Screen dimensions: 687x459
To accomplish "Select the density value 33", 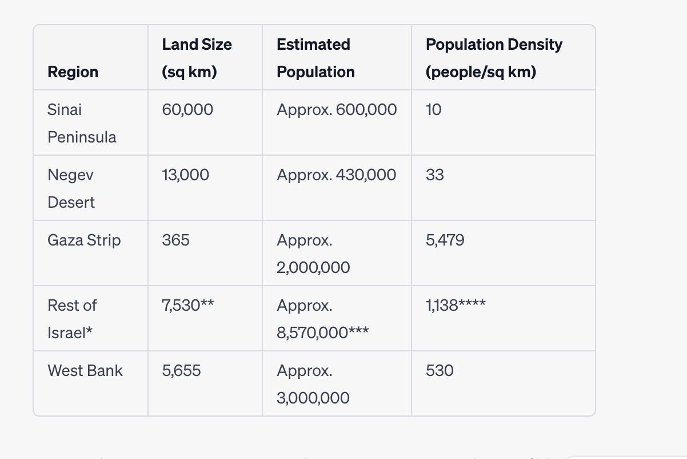I will click(435, 175).
